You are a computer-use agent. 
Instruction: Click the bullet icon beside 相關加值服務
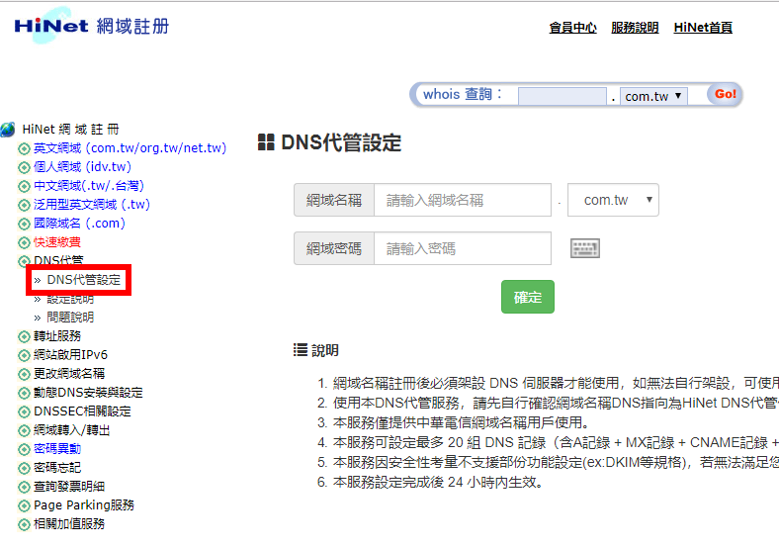coord(24,524)
